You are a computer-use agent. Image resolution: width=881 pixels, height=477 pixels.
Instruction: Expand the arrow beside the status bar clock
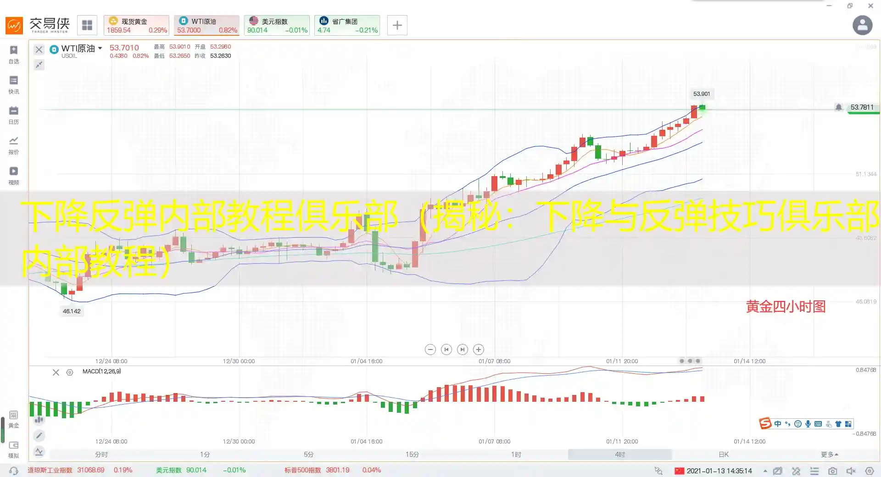click(765, 471)
